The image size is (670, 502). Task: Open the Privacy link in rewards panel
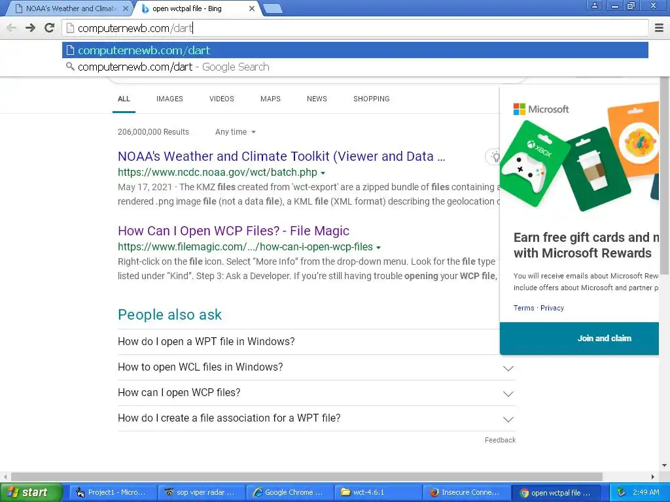552,309
